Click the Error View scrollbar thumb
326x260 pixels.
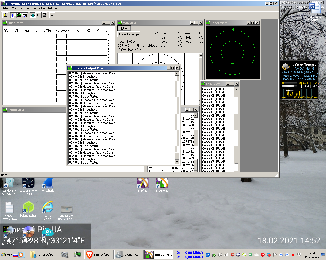(x=236, y=156)
